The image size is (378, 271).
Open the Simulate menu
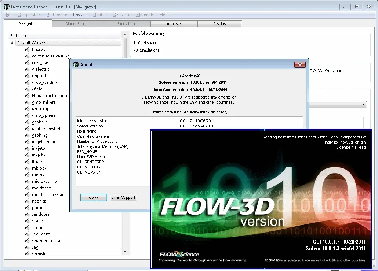[122, 15]
